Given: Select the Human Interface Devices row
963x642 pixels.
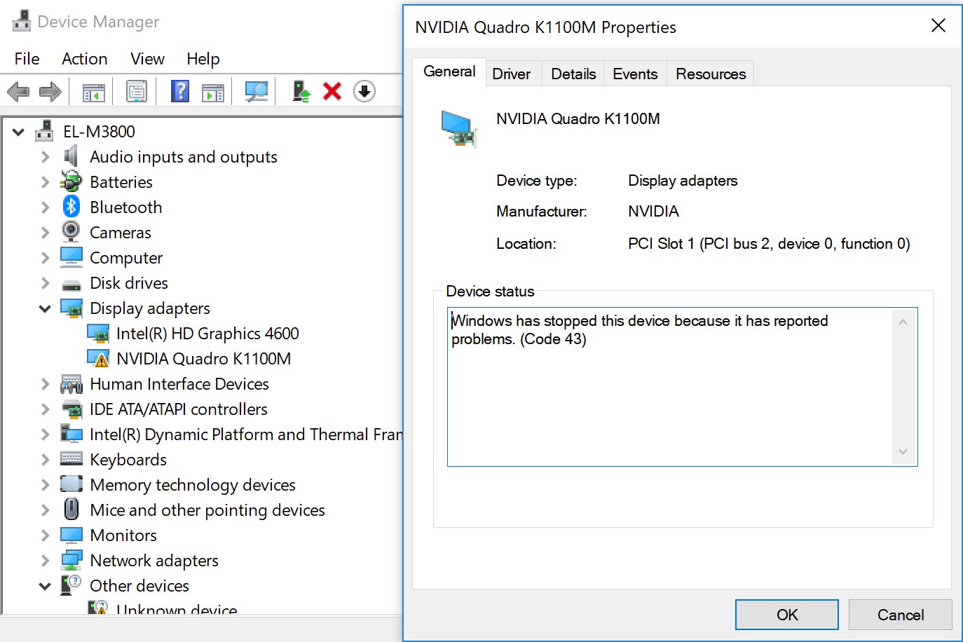Looking at the screenshot, I should click(x=179, y=384).
